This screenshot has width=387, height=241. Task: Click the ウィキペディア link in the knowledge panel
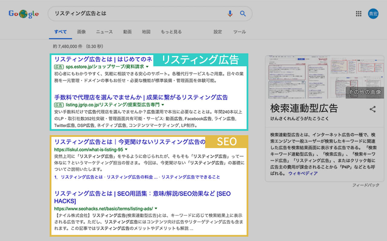point(304,173)
